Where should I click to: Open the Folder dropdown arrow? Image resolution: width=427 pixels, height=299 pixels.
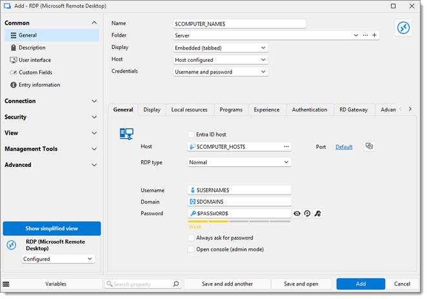pyautogui.click(x=355, y=35)
